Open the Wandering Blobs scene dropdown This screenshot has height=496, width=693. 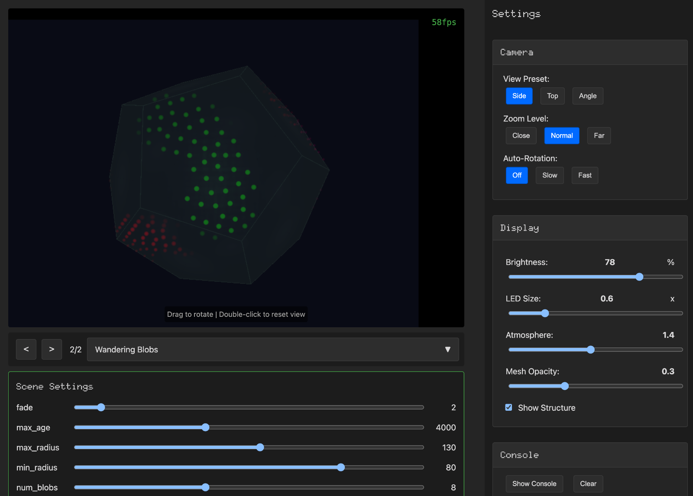(272, 349)
